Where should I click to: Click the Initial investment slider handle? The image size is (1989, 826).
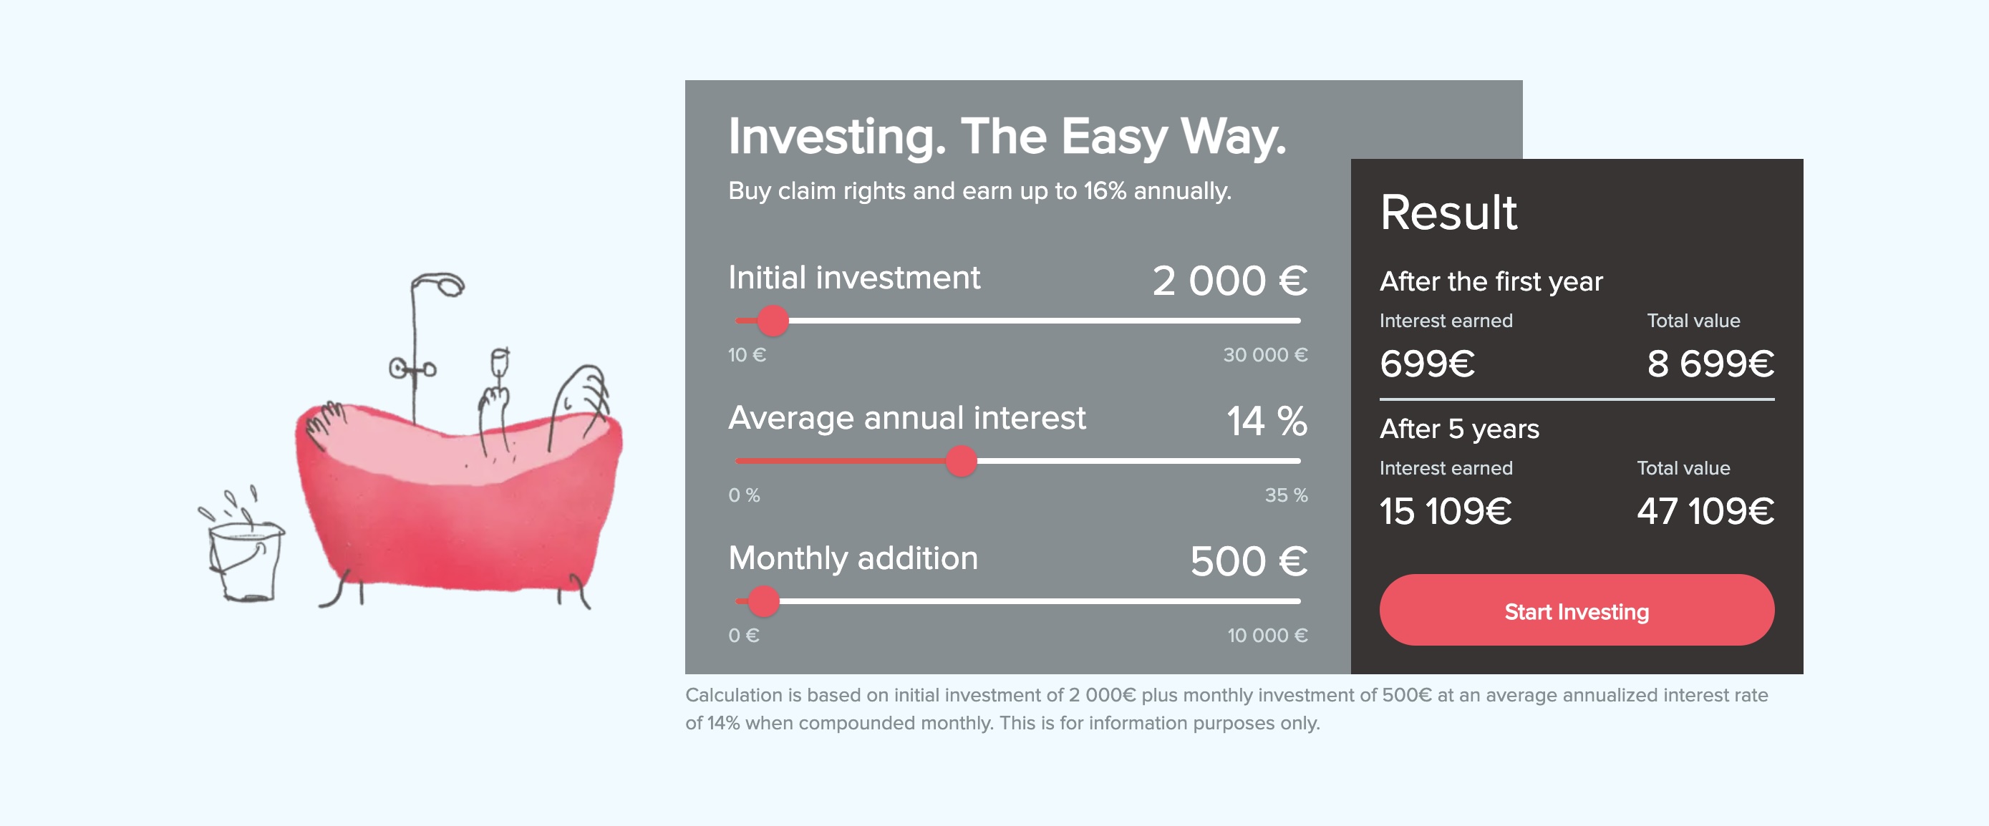[x=772, y=321]
